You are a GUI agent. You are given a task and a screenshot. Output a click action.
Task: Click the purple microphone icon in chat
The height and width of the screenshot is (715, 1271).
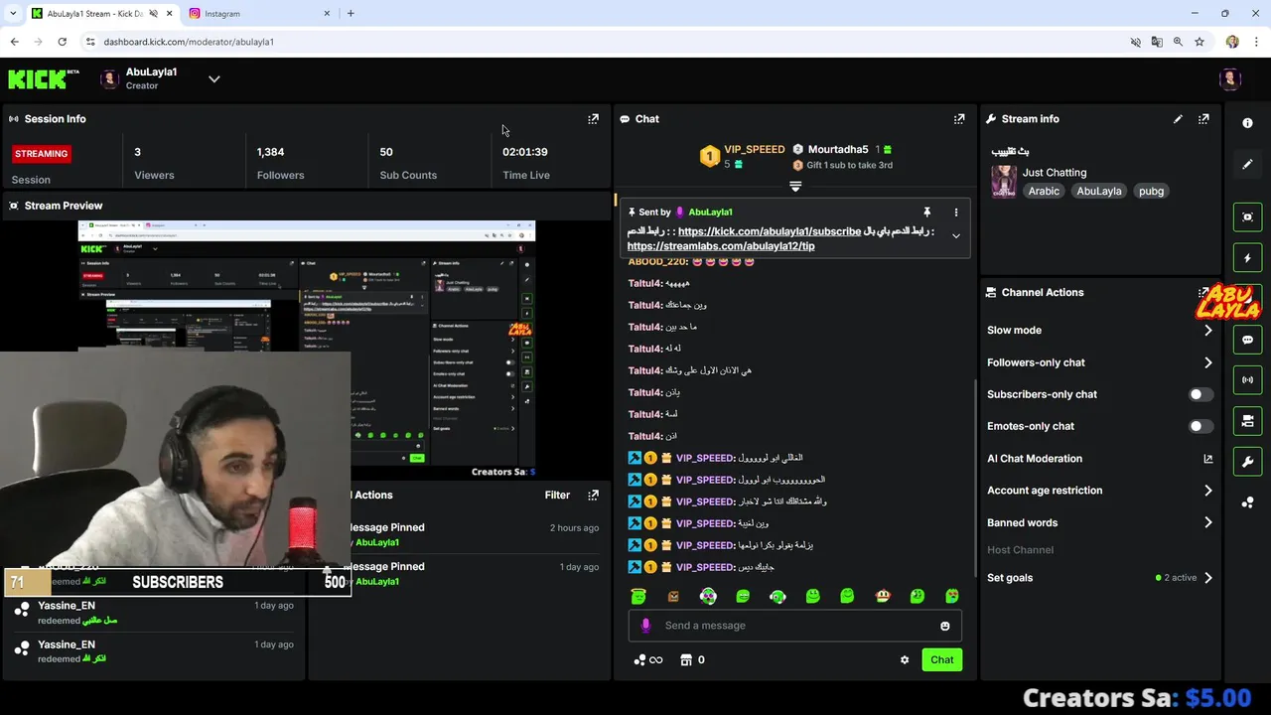tap(646, 626)
